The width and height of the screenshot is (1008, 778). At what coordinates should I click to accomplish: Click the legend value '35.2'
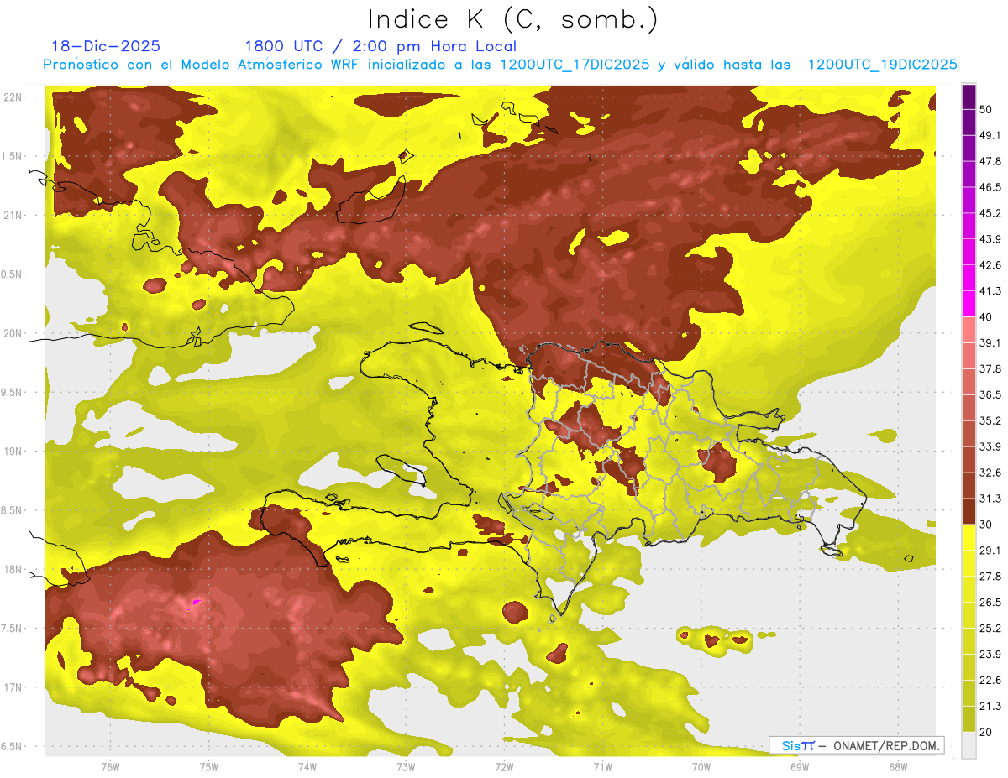click(x=989, y=420)
